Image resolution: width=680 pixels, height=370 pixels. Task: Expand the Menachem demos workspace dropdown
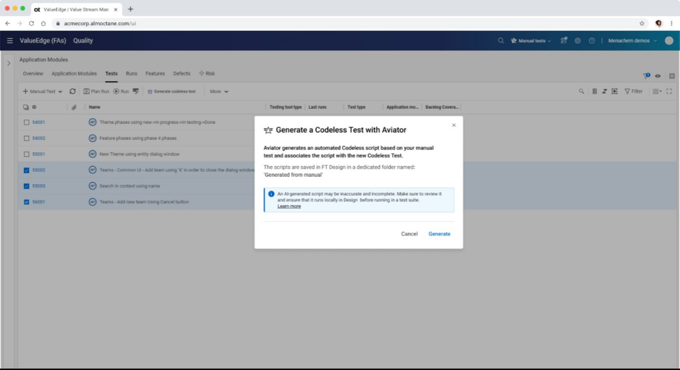(632, 41)
